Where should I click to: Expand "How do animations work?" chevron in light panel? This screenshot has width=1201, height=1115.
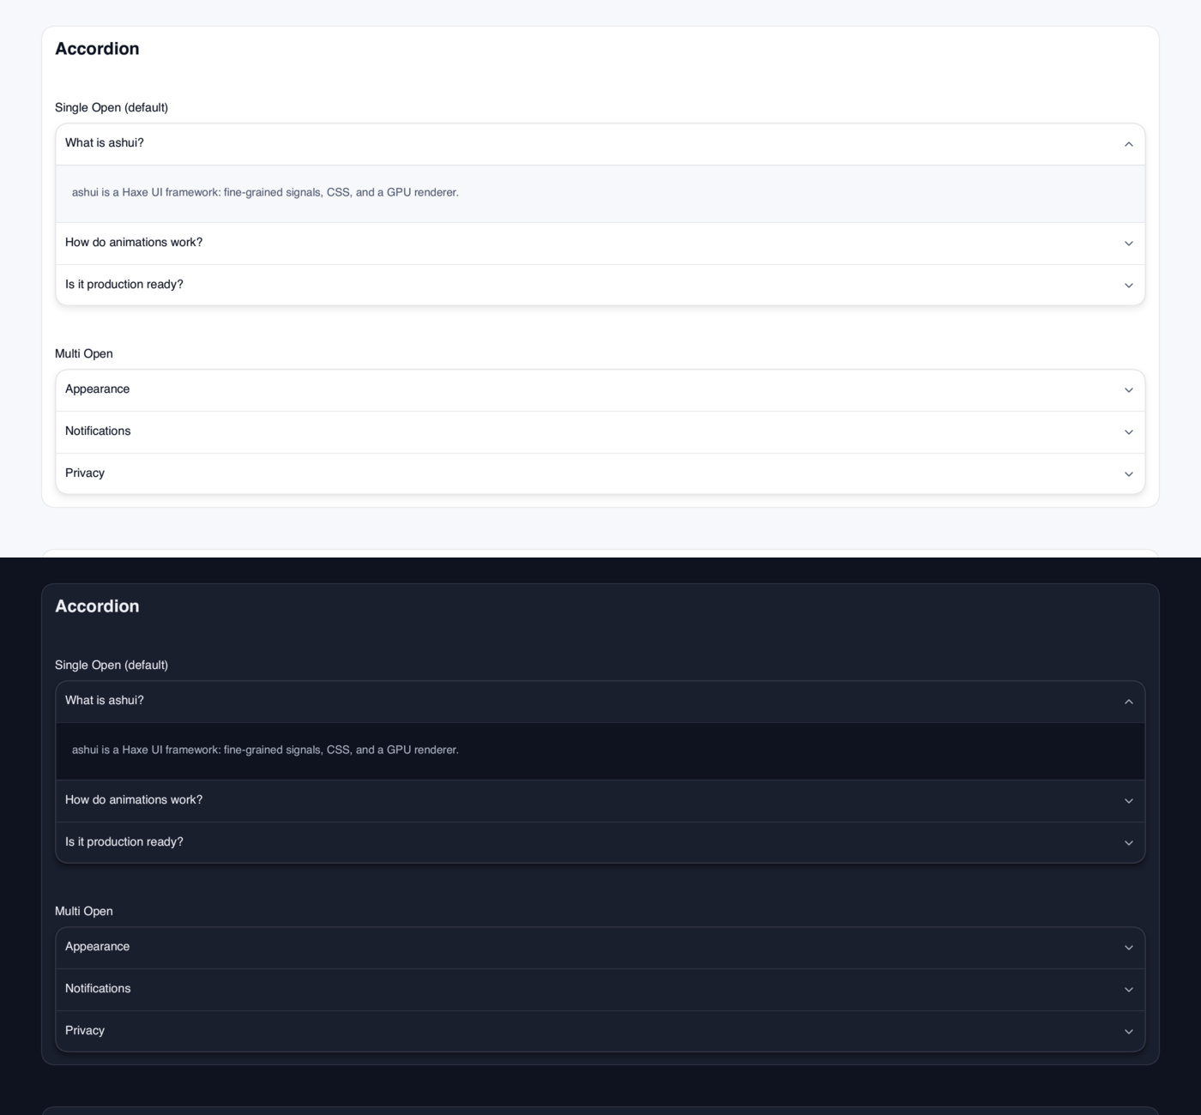click(x=1129, y=244)
